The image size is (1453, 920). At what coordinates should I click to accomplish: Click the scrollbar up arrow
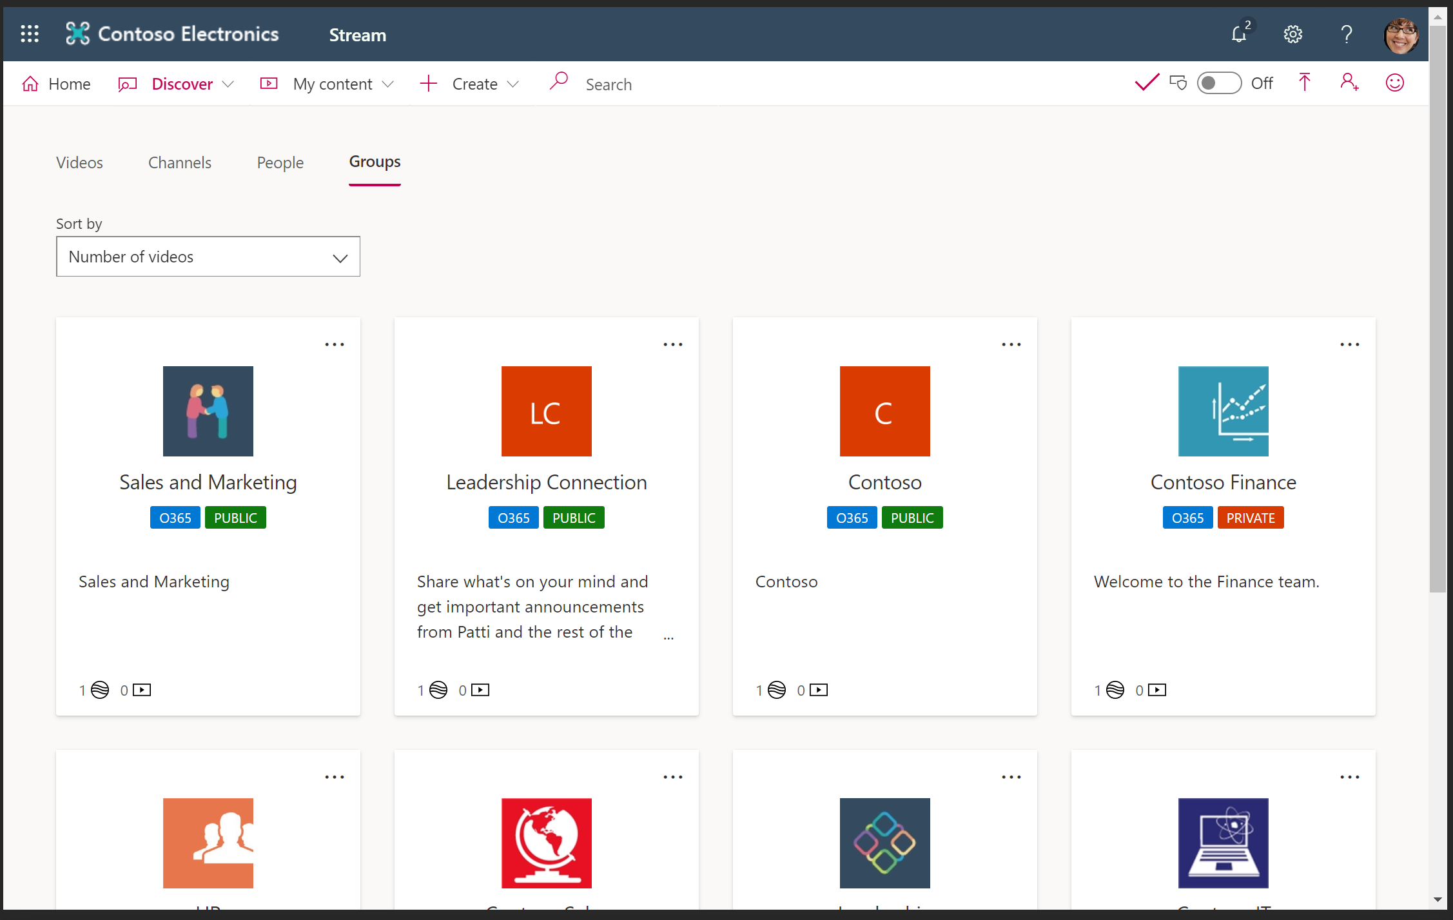1438,17
